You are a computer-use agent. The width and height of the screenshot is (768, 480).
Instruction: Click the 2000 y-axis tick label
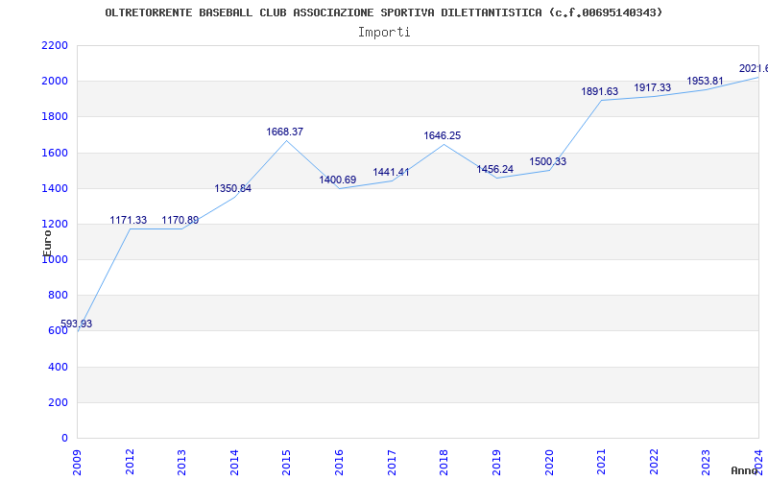[x=55, y=82]
